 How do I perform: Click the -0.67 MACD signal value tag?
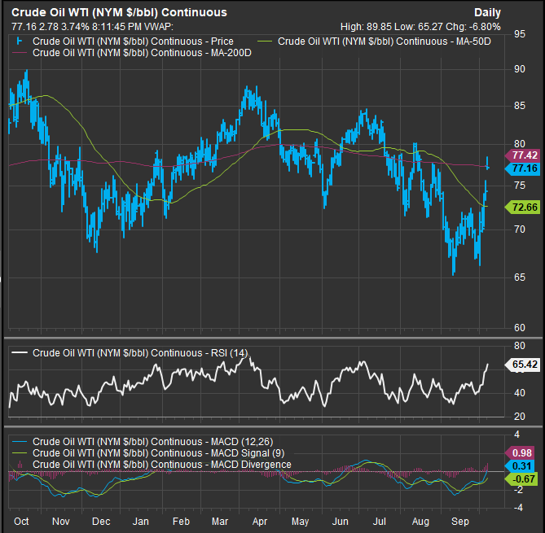(x=522, y=478)
